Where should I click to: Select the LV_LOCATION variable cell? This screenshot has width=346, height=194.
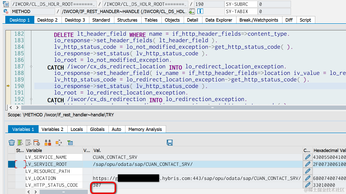tap(54, 178)
